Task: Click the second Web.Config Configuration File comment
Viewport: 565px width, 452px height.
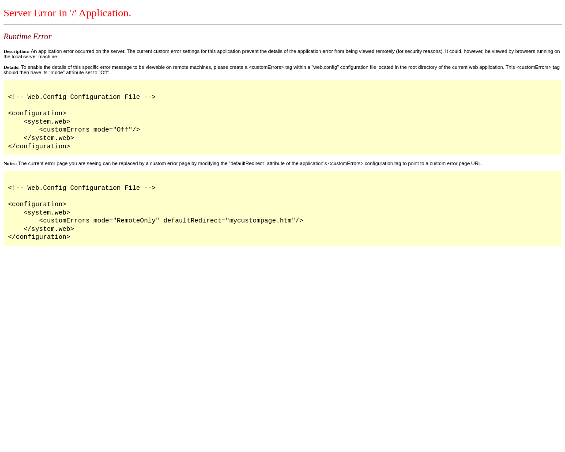Action: [x=82, y=188]
